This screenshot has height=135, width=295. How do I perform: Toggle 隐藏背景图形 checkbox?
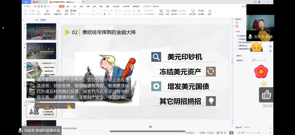tap(238, 49)
